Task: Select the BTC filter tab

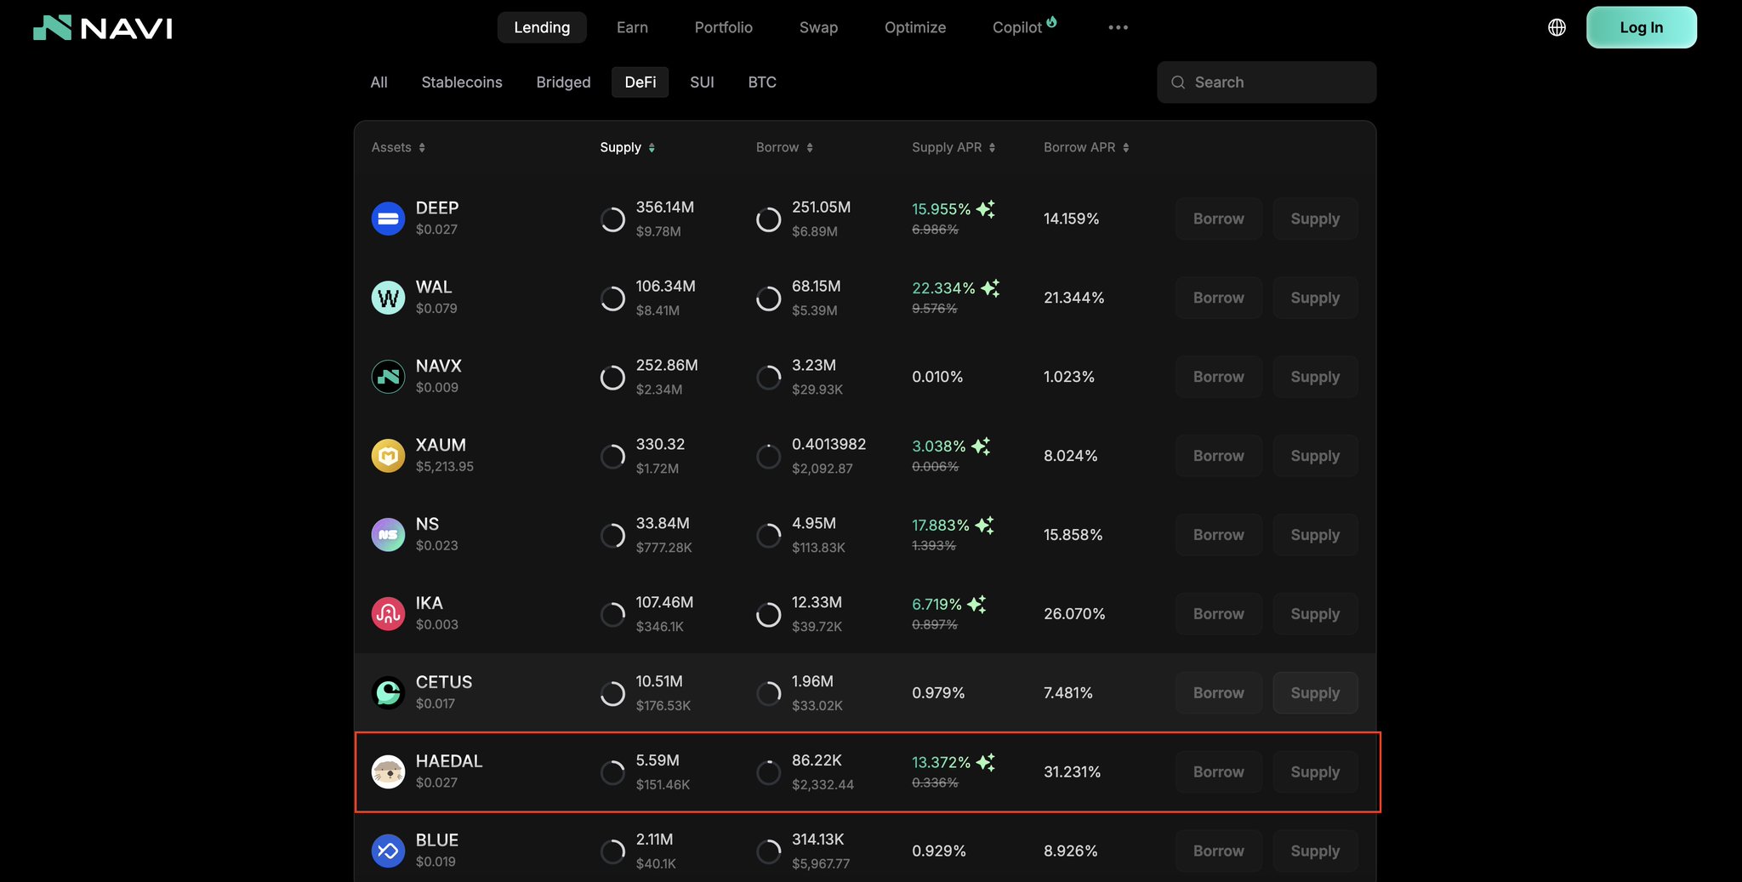Action: (761, 83)
